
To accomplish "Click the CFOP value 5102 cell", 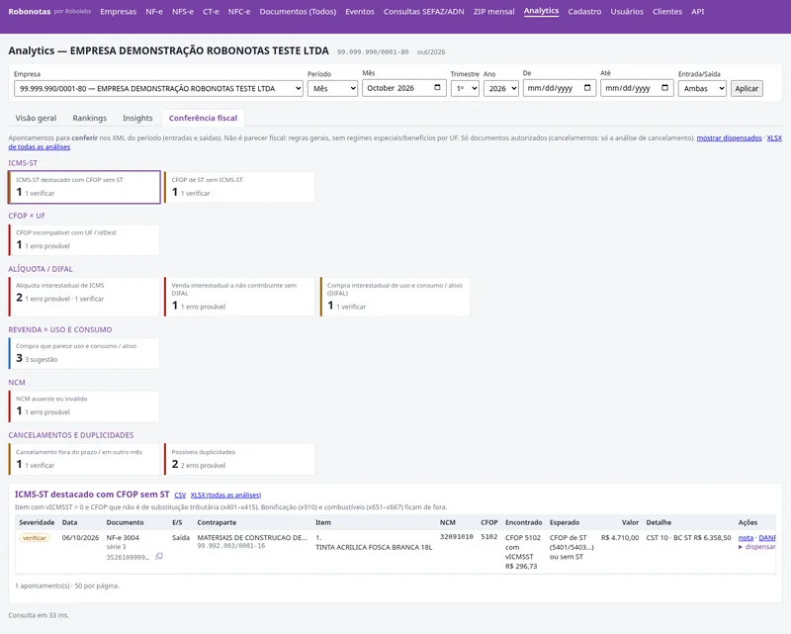I will pyautogui.click(x=489, y=537).
